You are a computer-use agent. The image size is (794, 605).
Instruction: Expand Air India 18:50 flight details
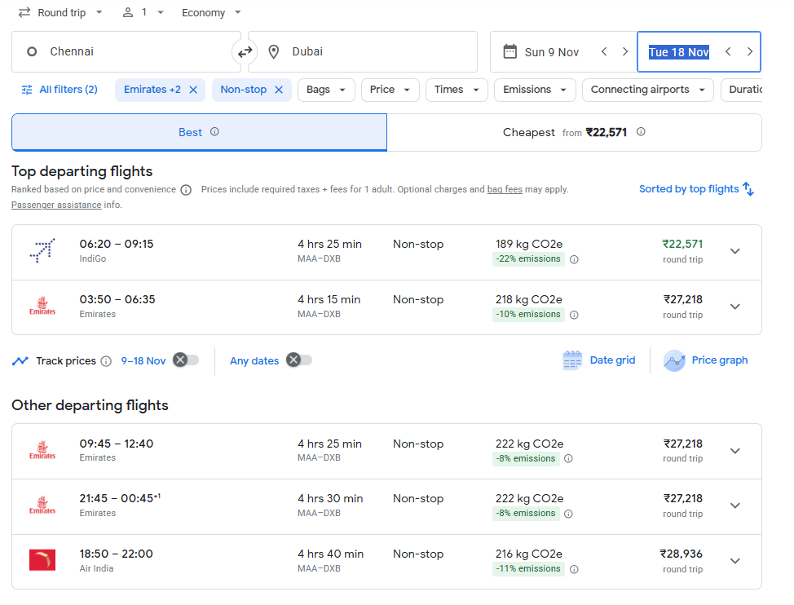point(734,561)
